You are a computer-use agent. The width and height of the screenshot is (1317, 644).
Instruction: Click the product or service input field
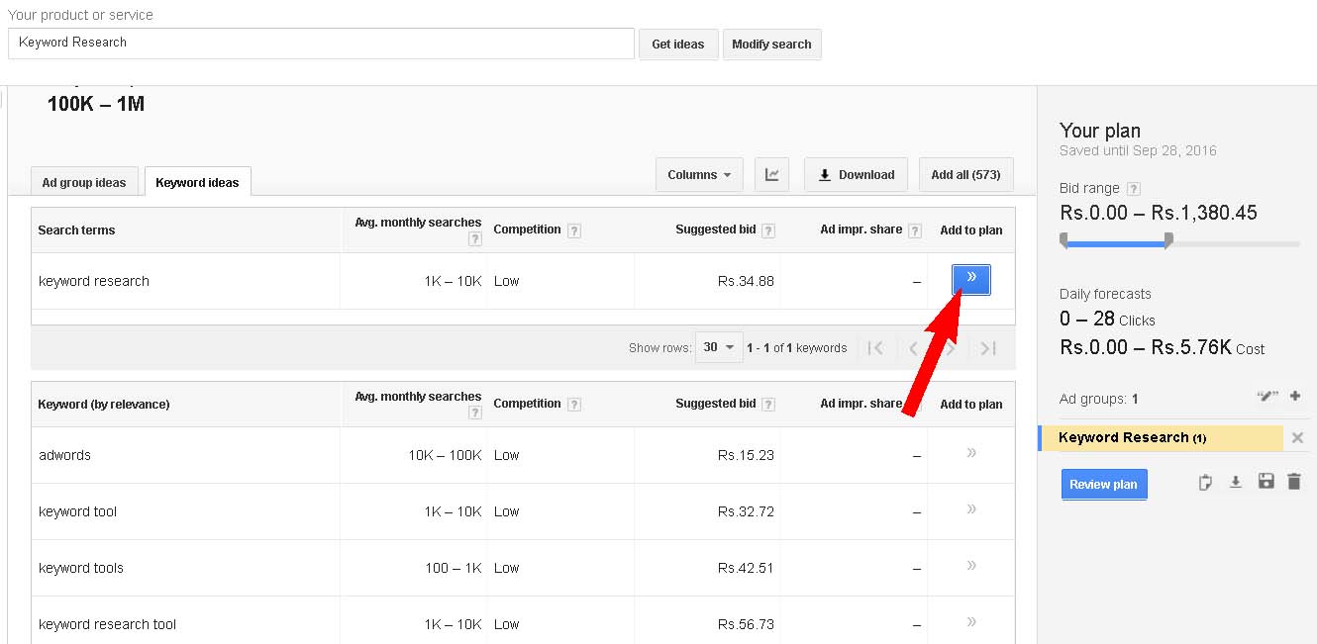(x=321, y=43)
